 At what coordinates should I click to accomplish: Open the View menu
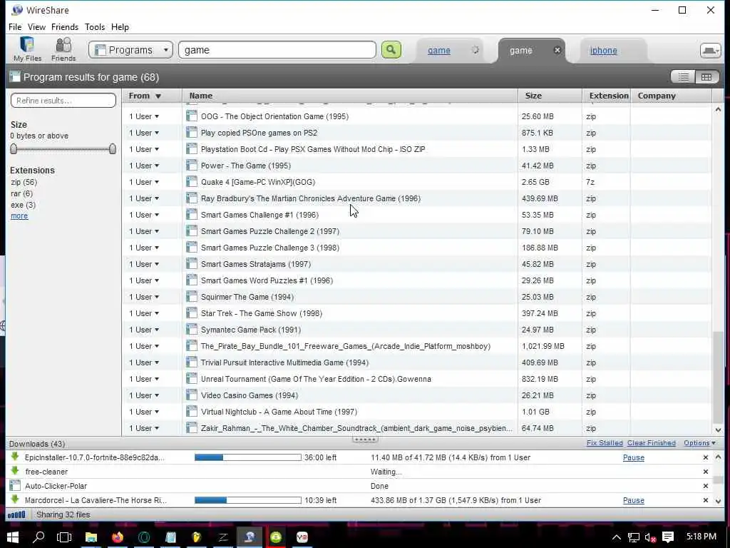36,27
